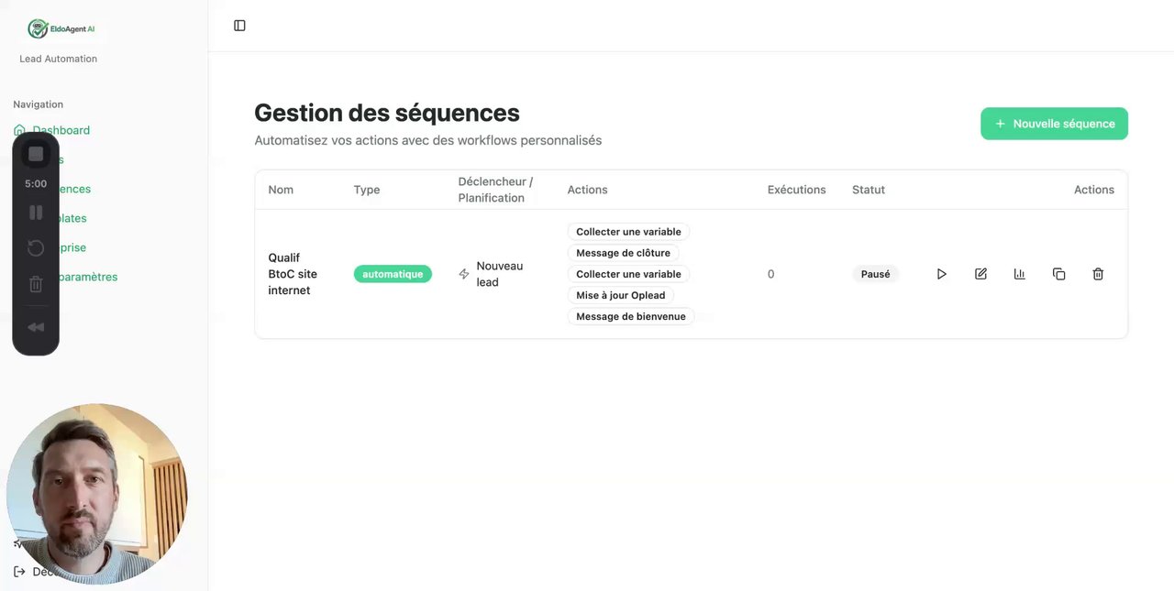Image resolution: width=1174 pixels, height=591 pixels.
Task: Open Dashboard in the navigation
Action: pos(61,130)
